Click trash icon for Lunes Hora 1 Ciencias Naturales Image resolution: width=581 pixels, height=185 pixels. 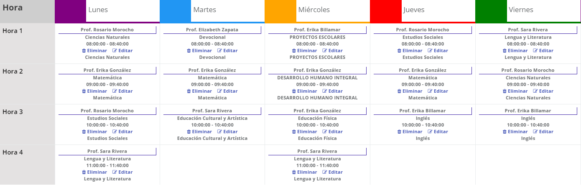(84, 51)
